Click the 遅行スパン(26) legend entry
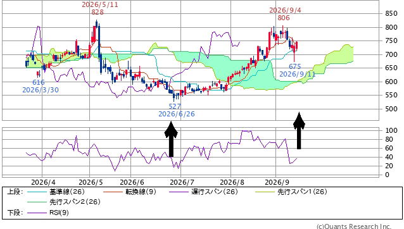This screenshot has height=229, width=404. (x=215, y=192)
